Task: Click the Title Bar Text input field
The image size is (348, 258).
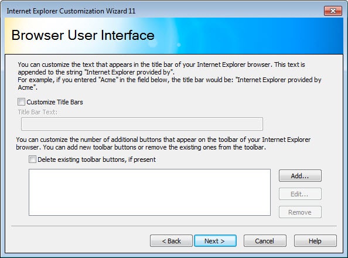Action: pyautogui.click(x=142, y=124)
